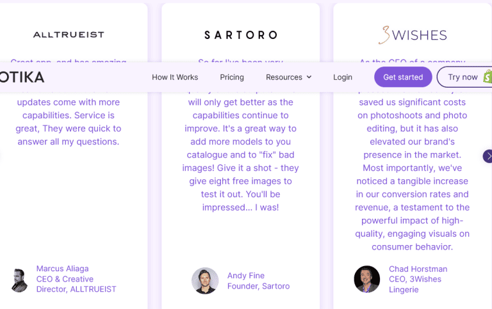492x309 pixels.
Task: Click the 3Wishes brand logo
Action: pyautogui.click(x=412, y=35)
